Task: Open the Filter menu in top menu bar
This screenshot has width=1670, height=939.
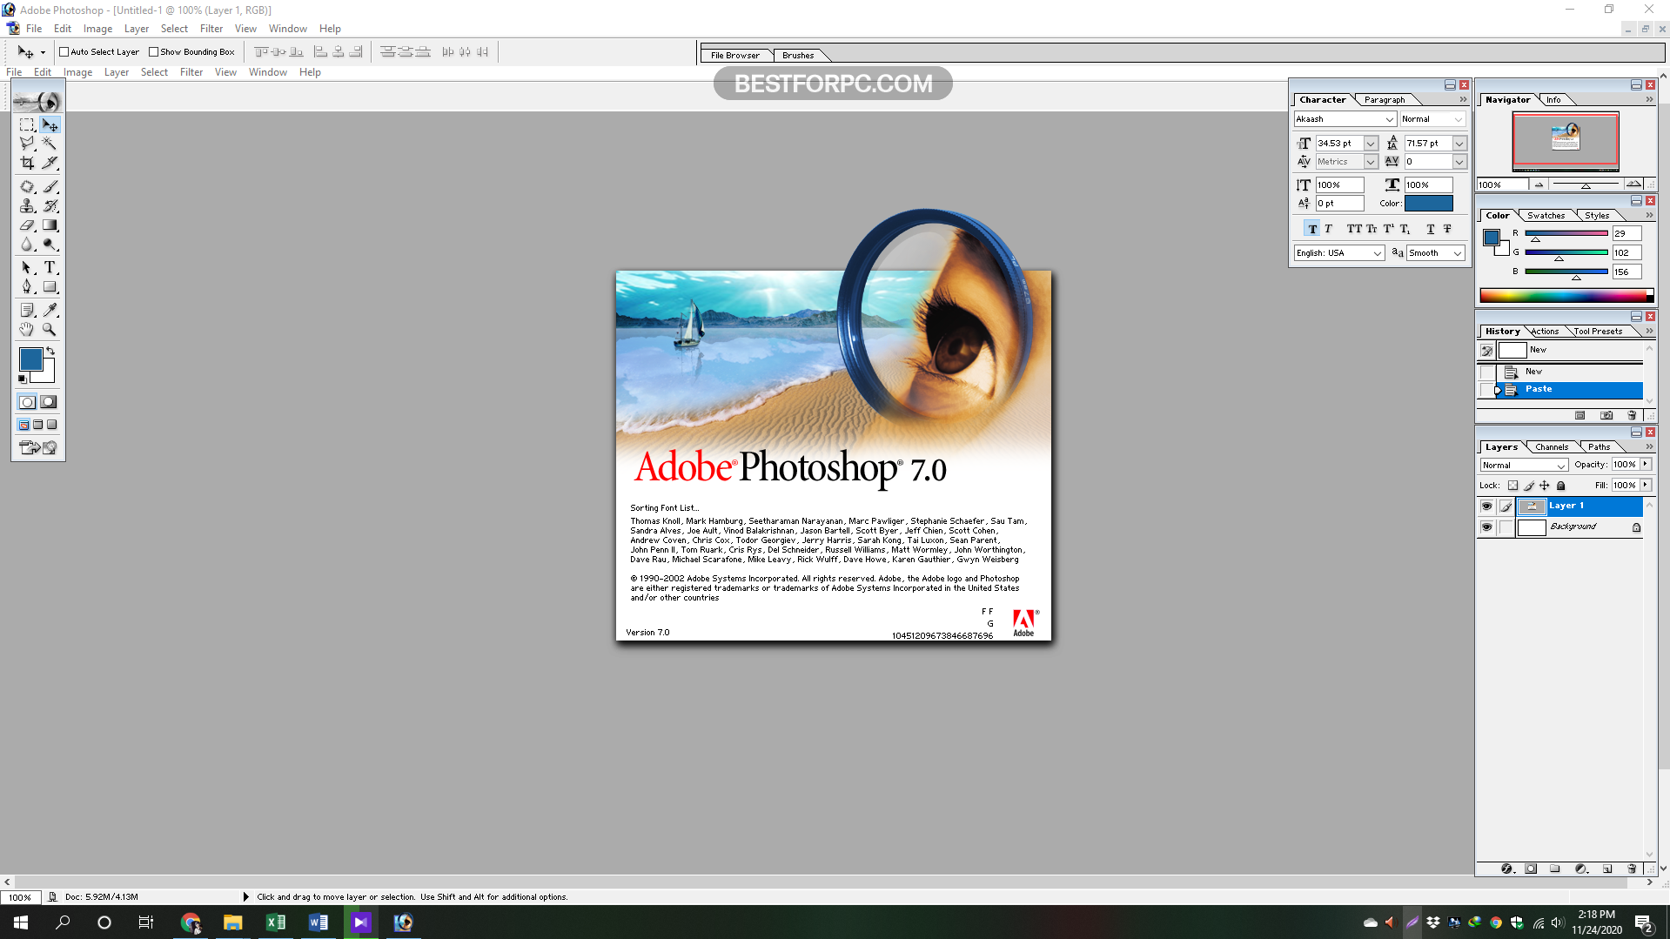Action: (x=211, y=29)
